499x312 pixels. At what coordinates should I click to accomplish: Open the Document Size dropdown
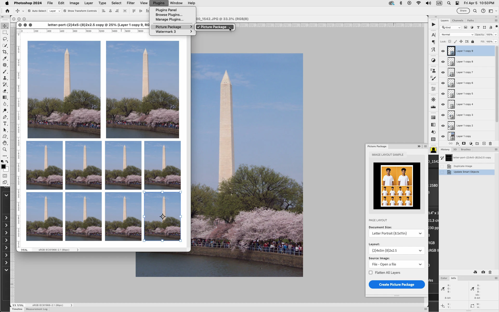397,233
